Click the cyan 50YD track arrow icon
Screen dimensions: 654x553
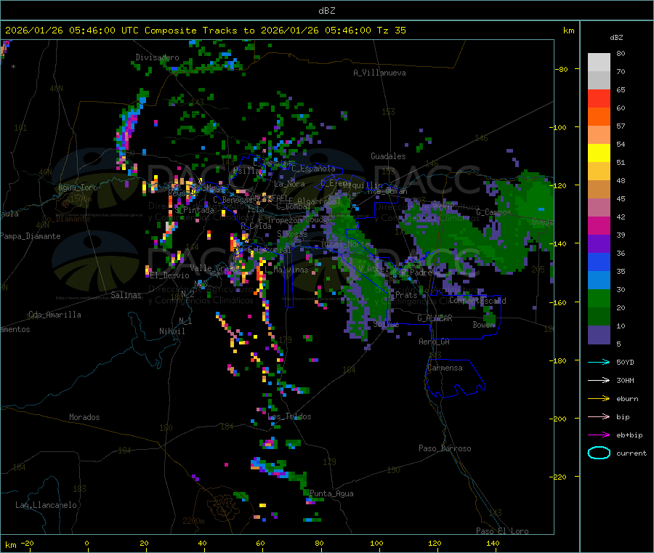pyautogui.click(x=599, y=363)
